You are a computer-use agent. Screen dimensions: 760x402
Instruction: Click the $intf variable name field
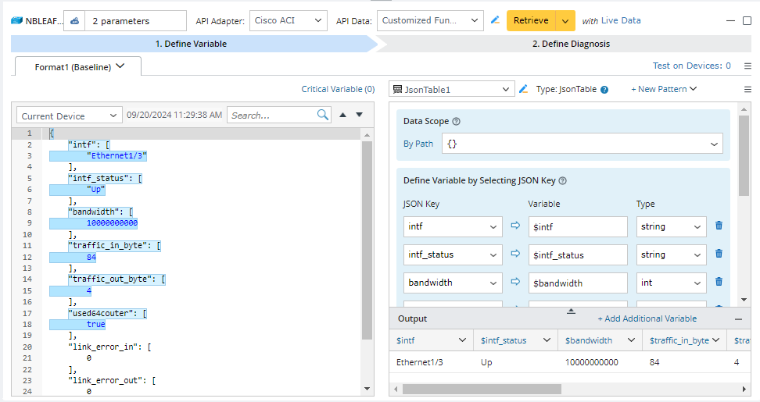577,226
